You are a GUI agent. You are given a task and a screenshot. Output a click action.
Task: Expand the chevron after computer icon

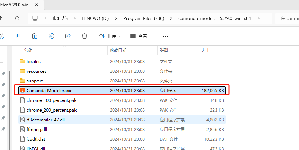45,18
